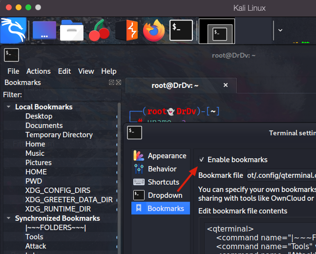
Task: Open the File menu
Action: (x=13, y=71)
